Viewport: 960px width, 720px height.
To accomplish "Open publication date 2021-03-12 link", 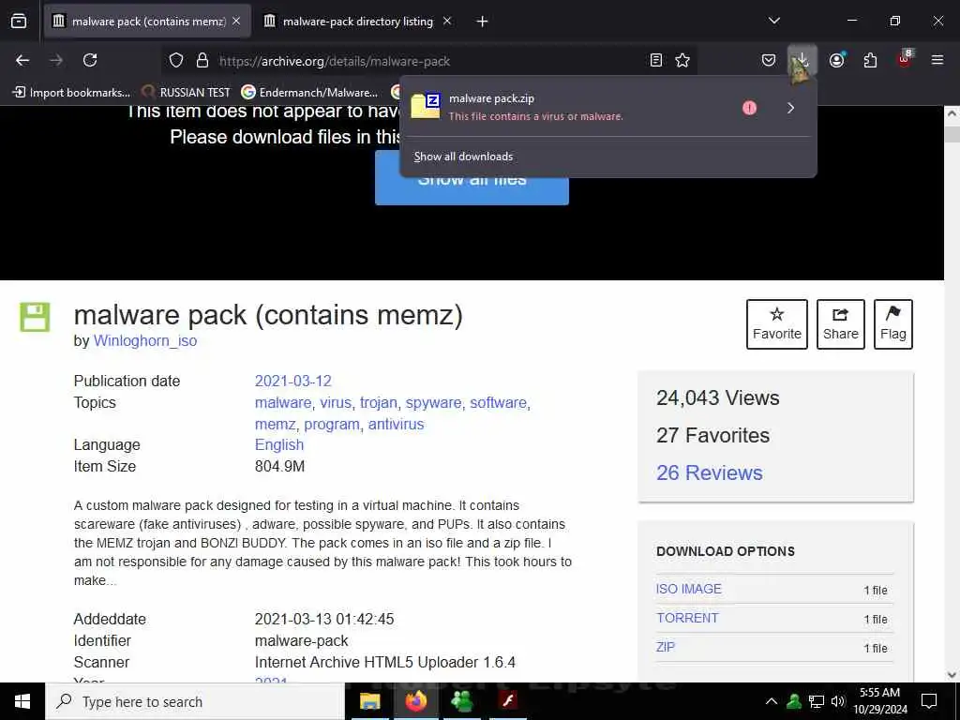I will tap(293, 381).
